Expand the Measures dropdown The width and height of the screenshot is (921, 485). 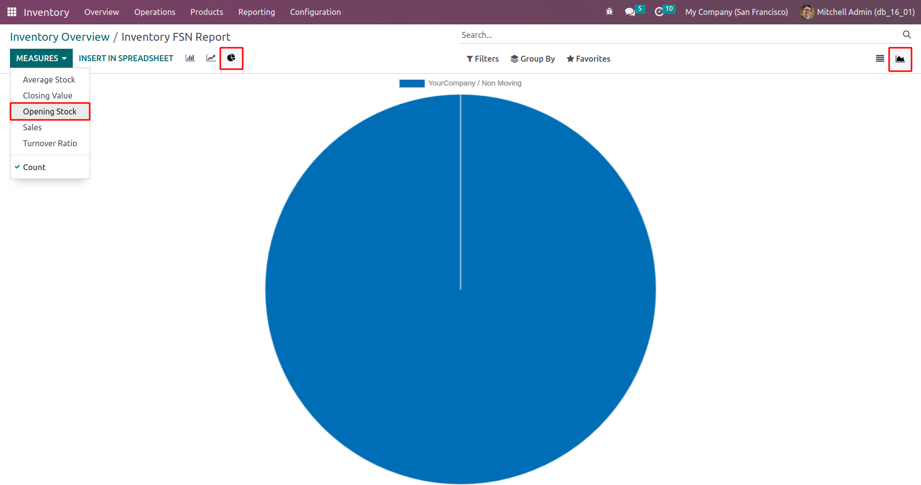[x=41, y=58]
